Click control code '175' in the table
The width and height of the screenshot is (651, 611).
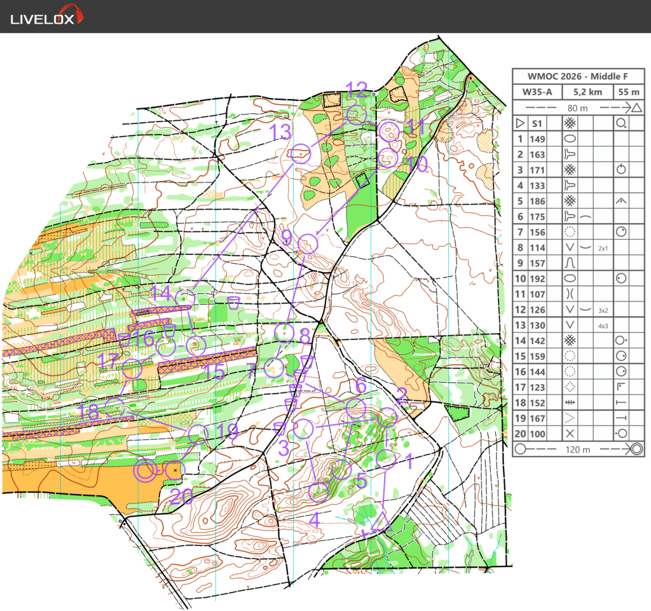pyautogui.click(x=537, y=217)
